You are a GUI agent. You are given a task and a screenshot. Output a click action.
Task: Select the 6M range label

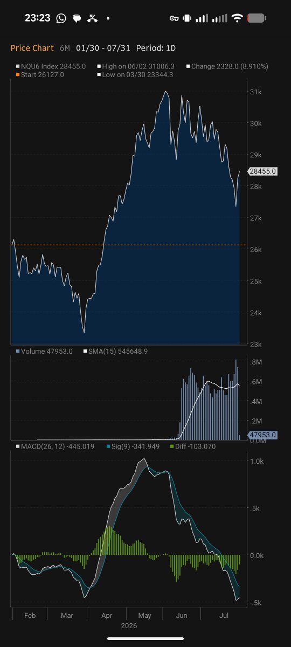pos(65,48)
